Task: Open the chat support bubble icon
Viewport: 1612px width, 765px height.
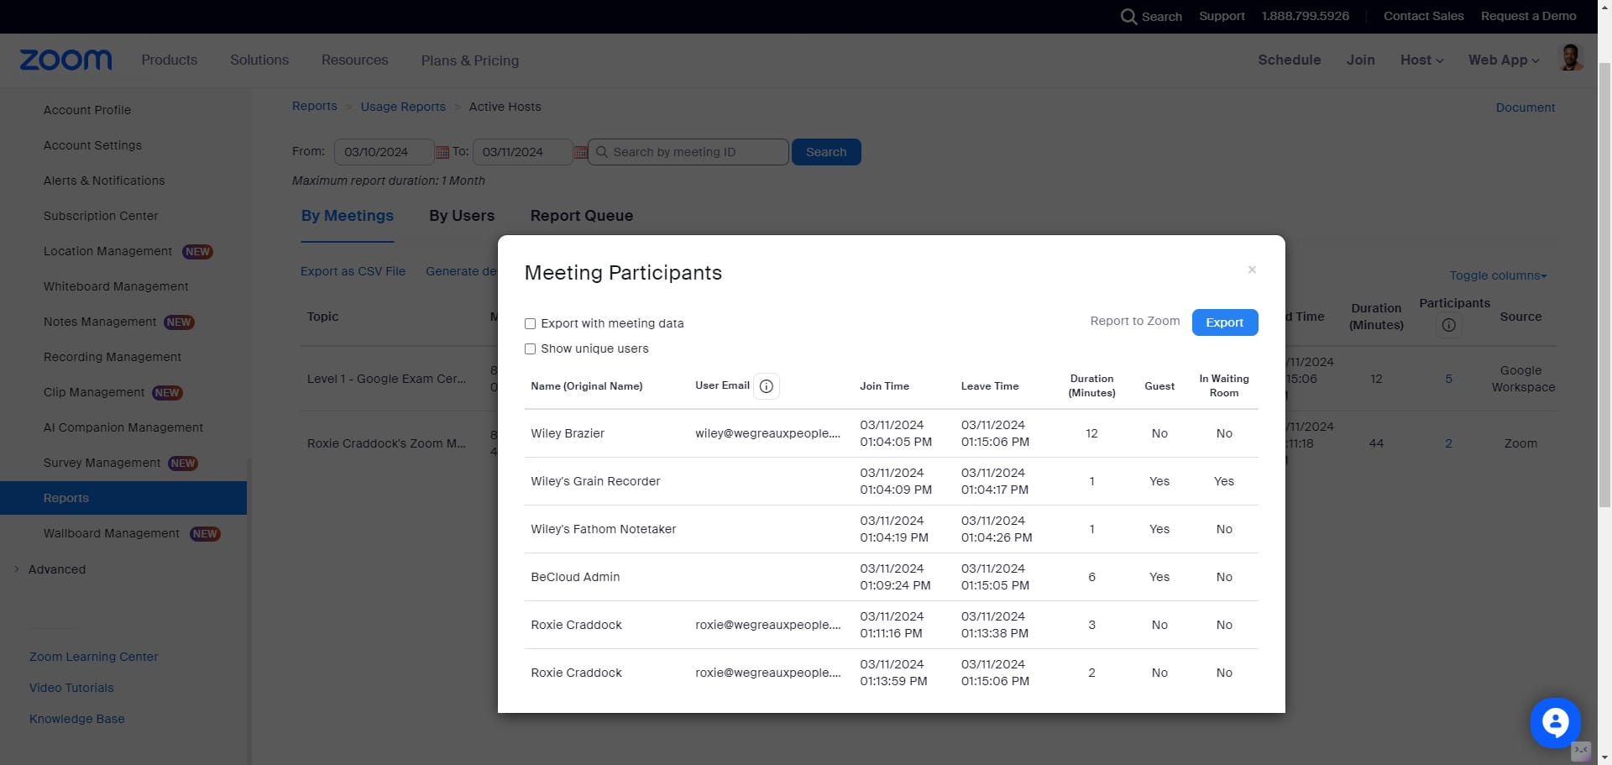Action: (x=1555, y=722)
